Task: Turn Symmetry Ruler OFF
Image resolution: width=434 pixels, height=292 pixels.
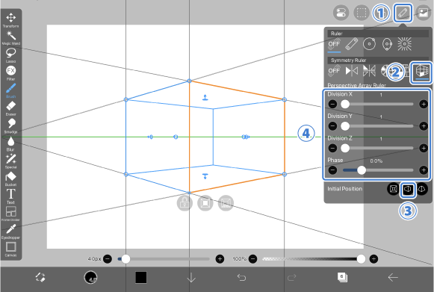Action: click(334, 71)
